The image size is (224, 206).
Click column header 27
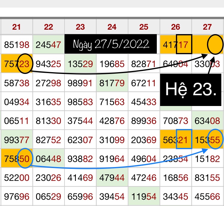[x=207, y=27]
